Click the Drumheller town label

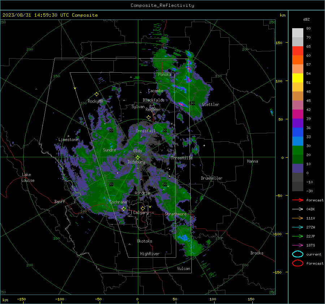tap(212, 178)
